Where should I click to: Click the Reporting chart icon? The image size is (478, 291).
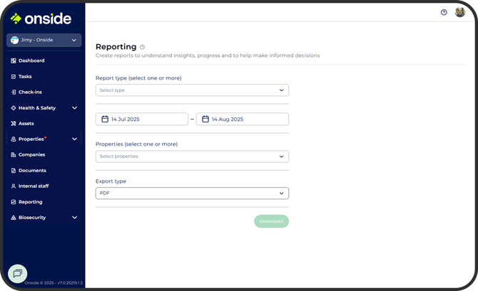pyautogui.click(x=14, y=202)
